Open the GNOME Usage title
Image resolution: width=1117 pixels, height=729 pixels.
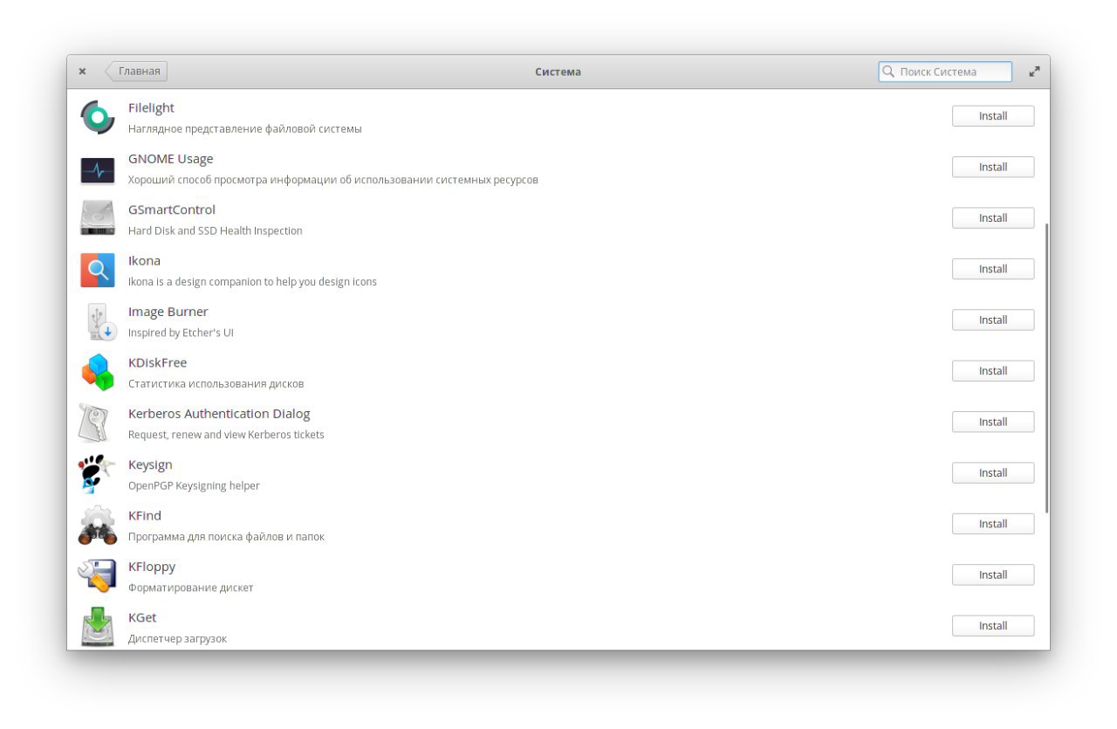point(170,159)
